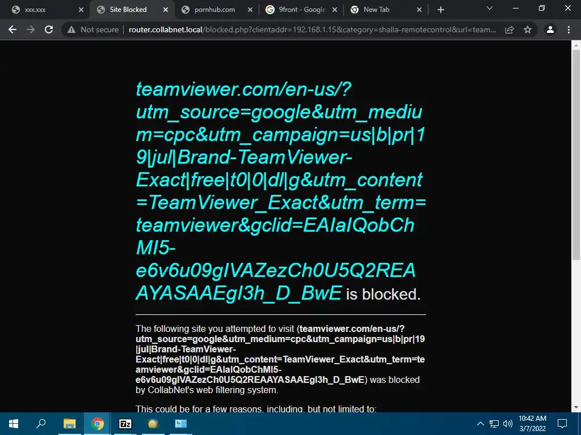Screen dimensions: 581x435
Task: Click 'by CollabNet's web filtering system.' text
Action: (x=207, y=390)
